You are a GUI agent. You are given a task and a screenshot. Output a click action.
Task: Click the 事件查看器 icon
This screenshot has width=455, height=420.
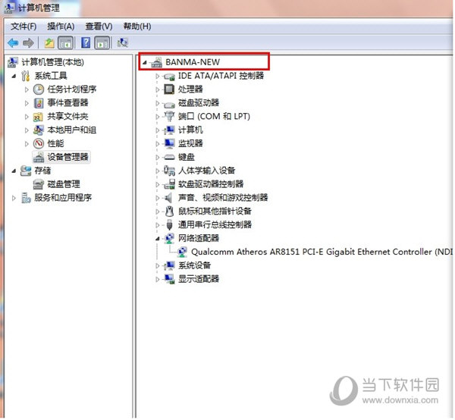point(39,103)
